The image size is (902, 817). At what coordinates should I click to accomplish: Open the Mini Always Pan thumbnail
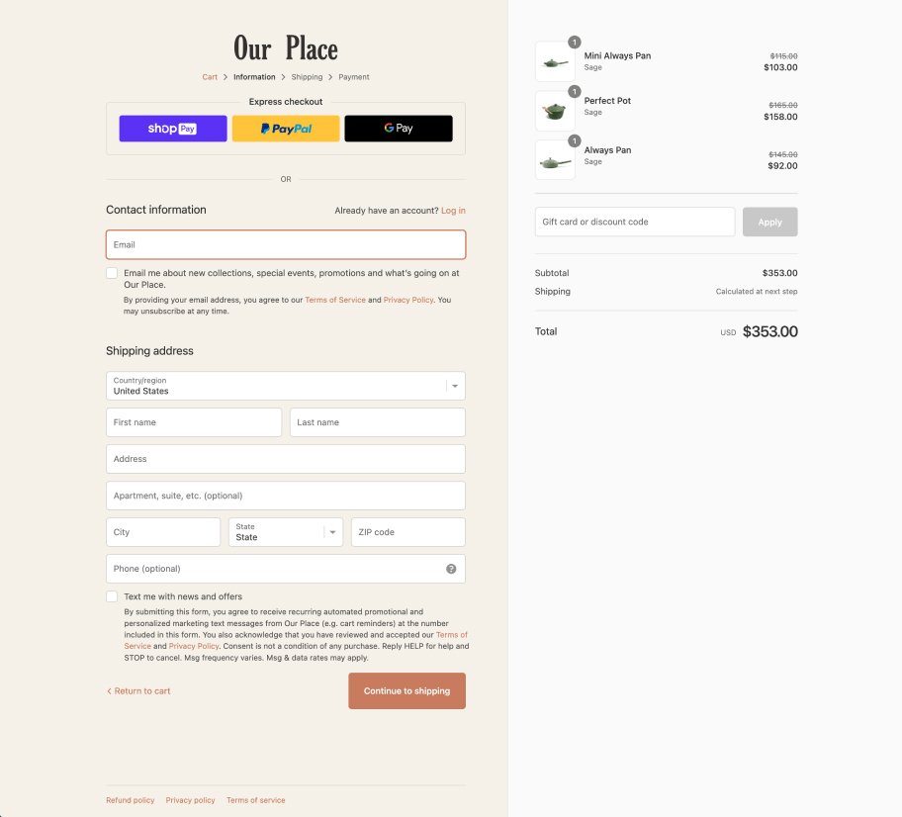(555, 61)
